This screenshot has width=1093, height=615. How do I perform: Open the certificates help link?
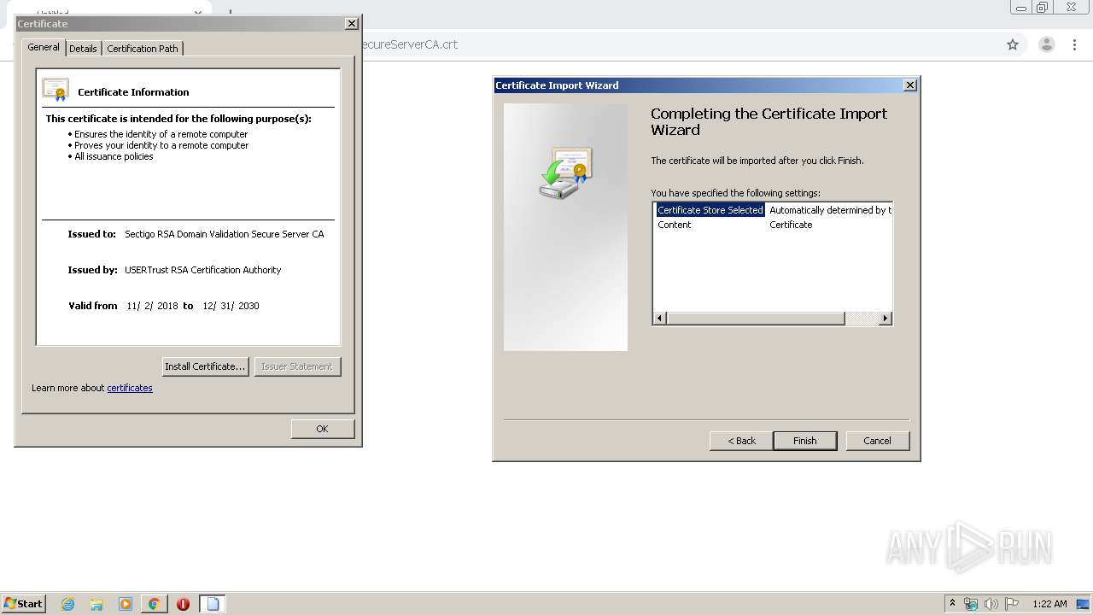click(x=130, y=388)
